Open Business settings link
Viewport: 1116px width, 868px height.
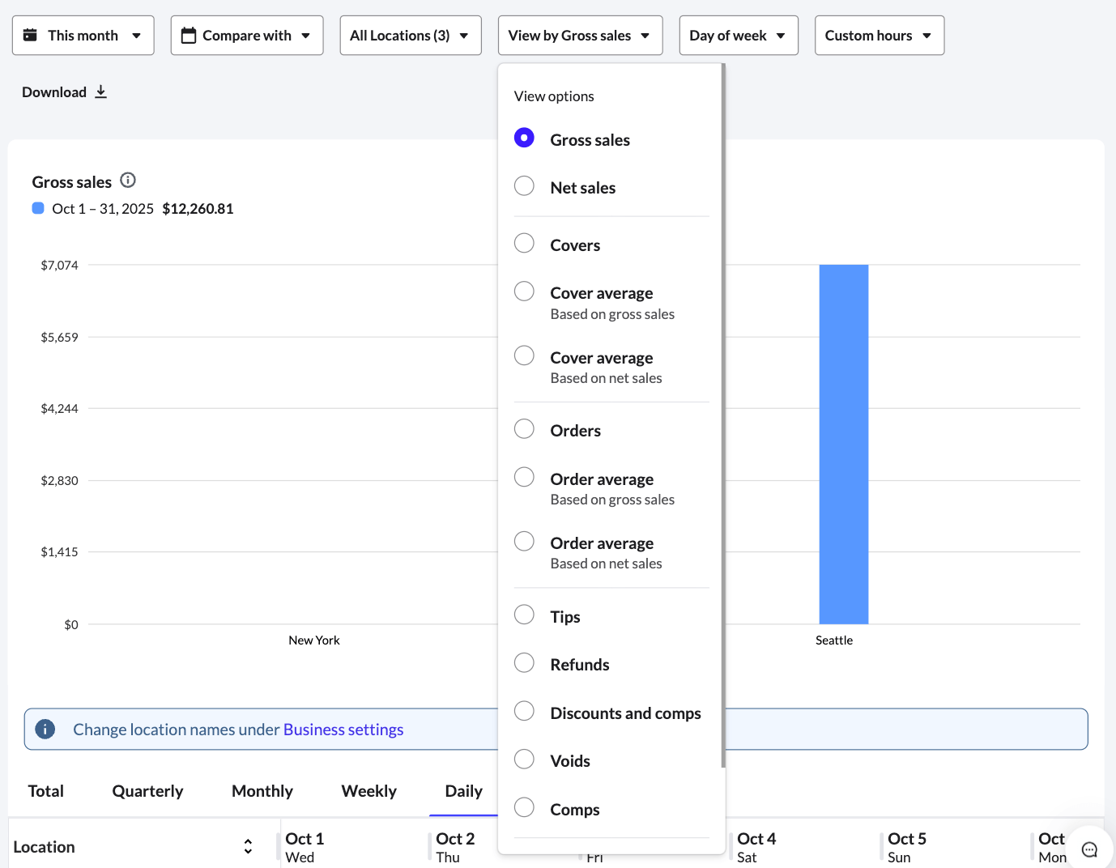[343, 729]
